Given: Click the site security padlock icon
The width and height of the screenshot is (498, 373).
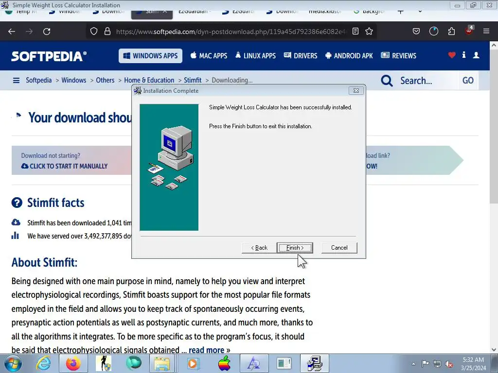Looking at the screenshot, I should pos(107,32).
